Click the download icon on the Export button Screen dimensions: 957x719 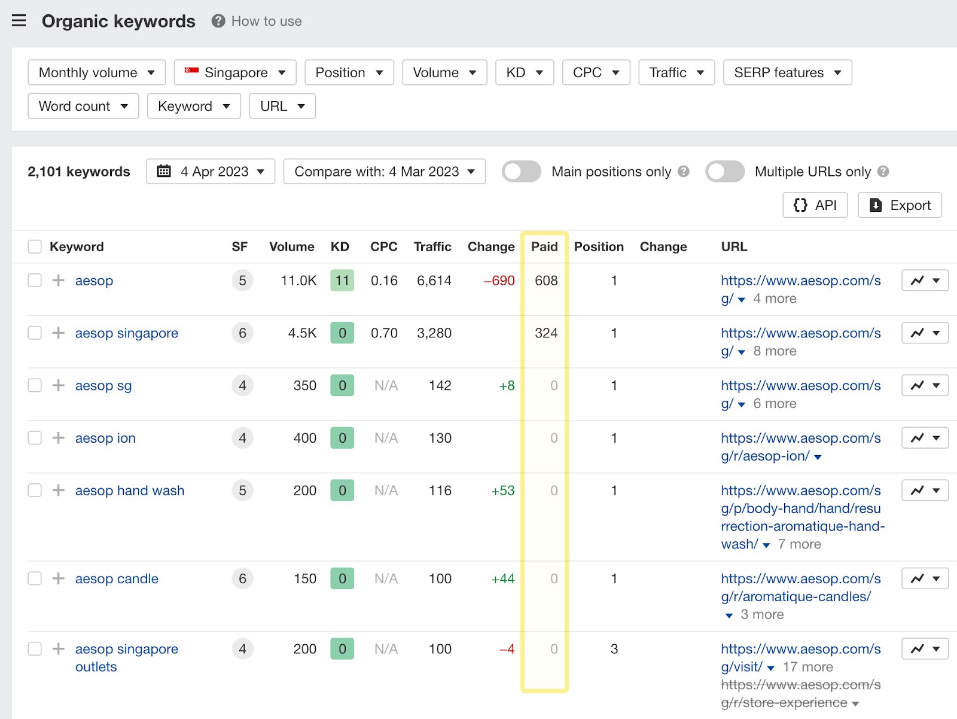click(875, 205)
